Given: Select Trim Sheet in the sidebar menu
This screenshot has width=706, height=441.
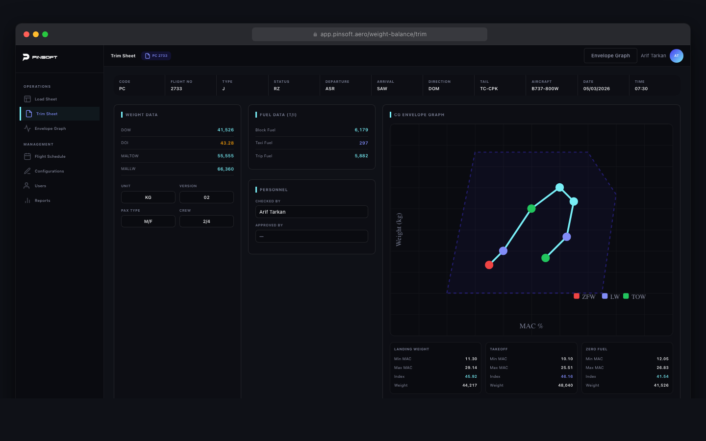Looking at the screenshot, I should (x=47, y=113).
